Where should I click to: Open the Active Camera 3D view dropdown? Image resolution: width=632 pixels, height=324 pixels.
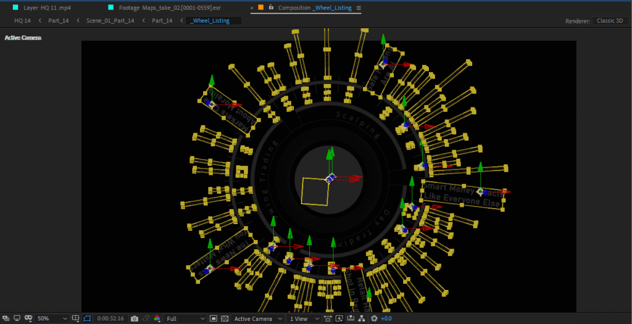(258, 319)
